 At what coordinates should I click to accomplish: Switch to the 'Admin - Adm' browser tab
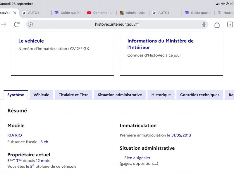coord(133,13)
